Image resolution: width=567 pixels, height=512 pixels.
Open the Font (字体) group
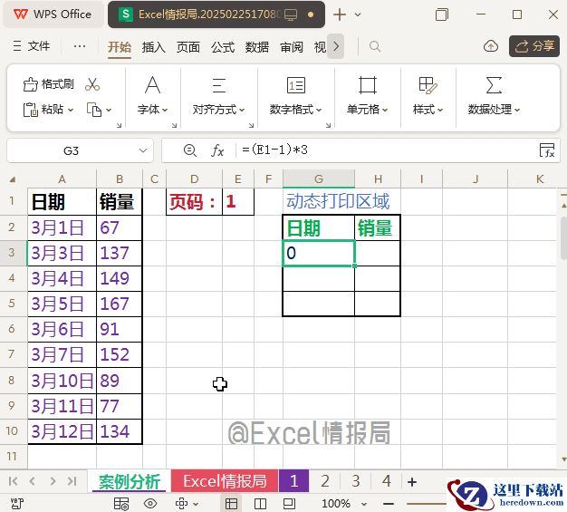click(152, 95)
